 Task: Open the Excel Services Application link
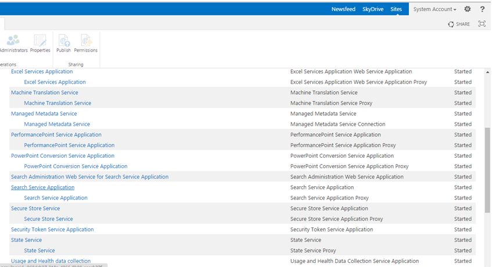pos(42,72)
